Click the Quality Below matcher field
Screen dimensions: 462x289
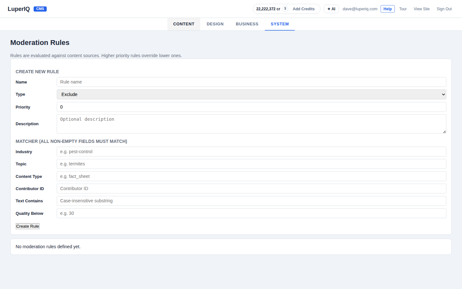252,213
